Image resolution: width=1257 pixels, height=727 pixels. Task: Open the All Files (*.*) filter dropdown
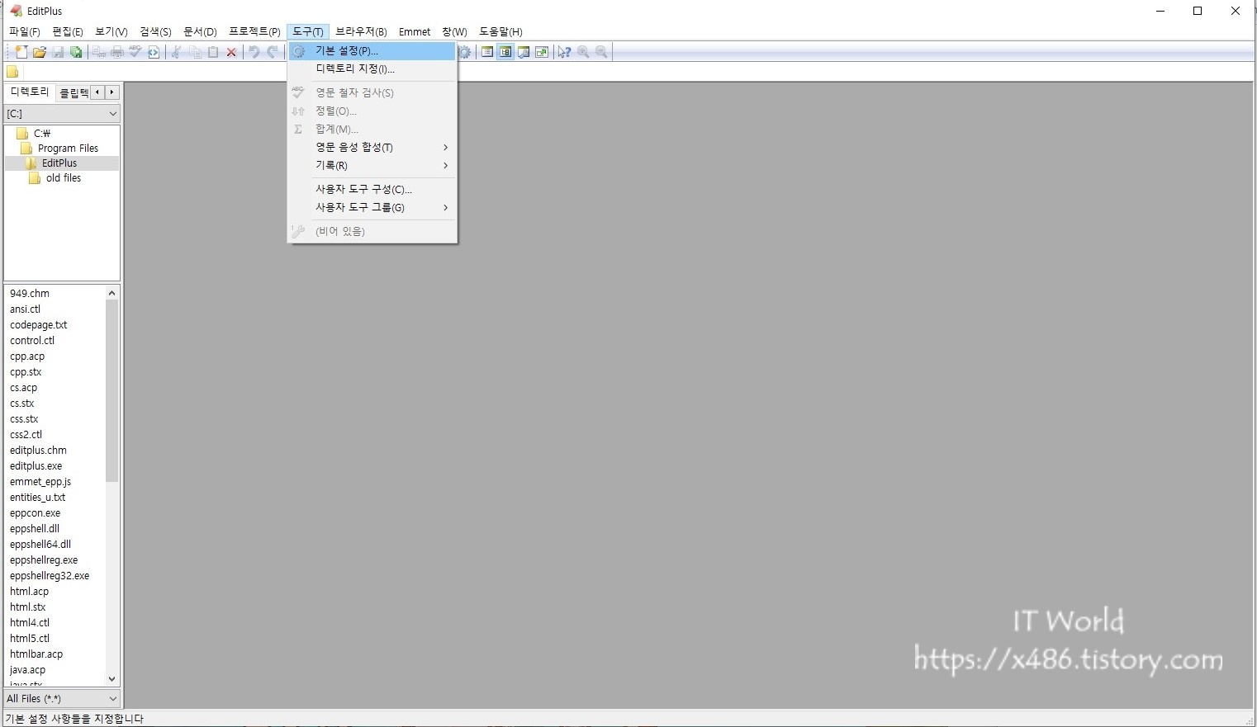[62, 699]
